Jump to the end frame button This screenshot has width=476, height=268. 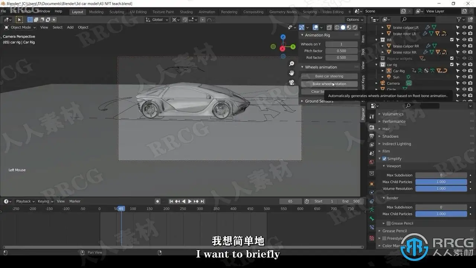[202, 201]
